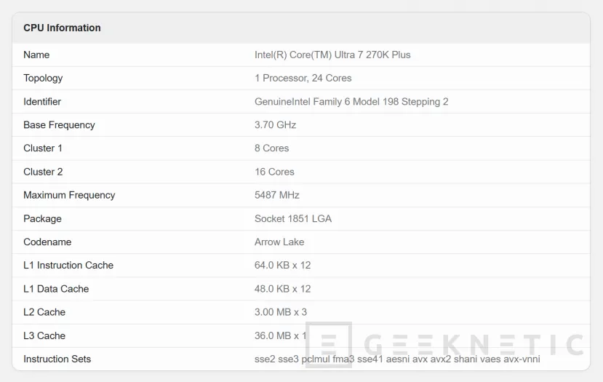Select the L3 Cache label
Viewport: 603px width, 382px height.
coord(44,335)
